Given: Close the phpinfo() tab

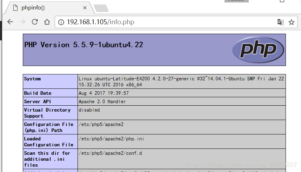Looking at the screenshot, I should [x=85, y=8].
